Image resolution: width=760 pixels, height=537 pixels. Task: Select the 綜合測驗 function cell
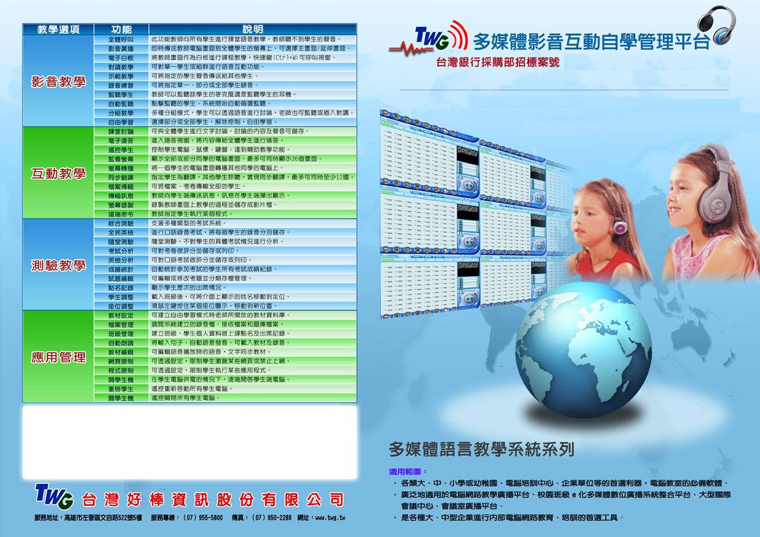click(x=121, y=223)
